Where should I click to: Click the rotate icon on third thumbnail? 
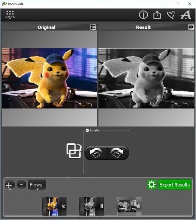tap(138, 206)
